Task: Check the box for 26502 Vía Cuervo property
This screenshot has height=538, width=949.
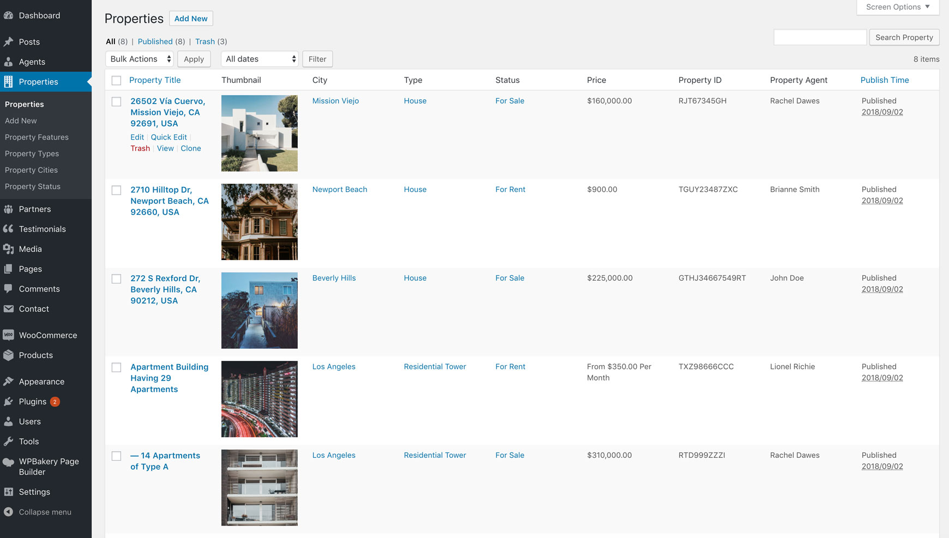Action: (116, 101)
